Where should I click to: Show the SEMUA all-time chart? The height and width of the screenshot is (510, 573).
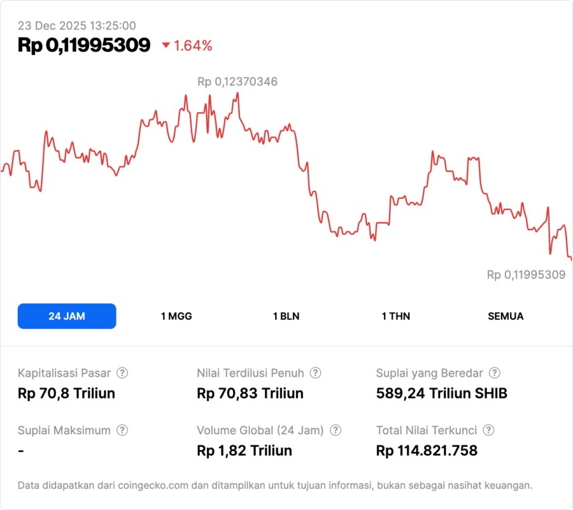[506, 316]
